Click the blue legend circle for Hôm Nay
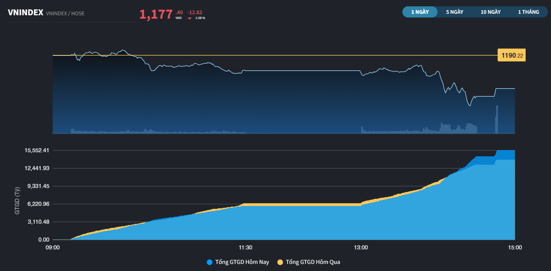Screen dimensions: 551x271 pyautogui.click(x=209, y=262)
